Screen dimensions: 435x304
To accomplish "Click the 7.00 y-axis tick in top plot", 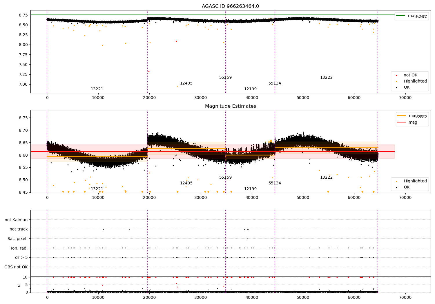I will [23, 85].
